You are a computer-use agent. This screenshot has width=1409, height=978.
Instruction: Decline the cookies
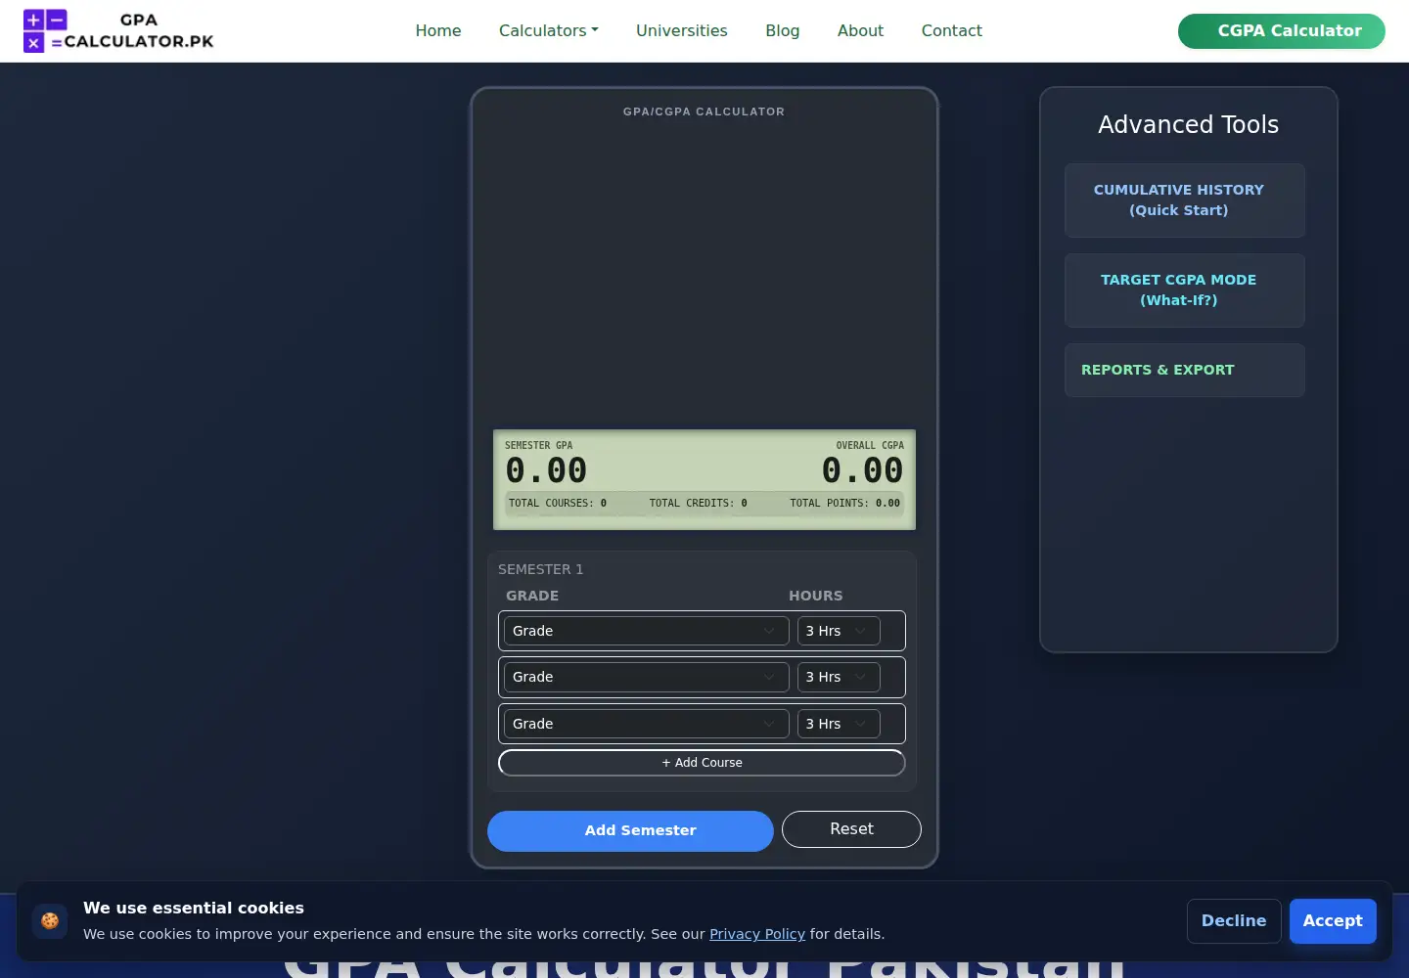pos(1234,921)
